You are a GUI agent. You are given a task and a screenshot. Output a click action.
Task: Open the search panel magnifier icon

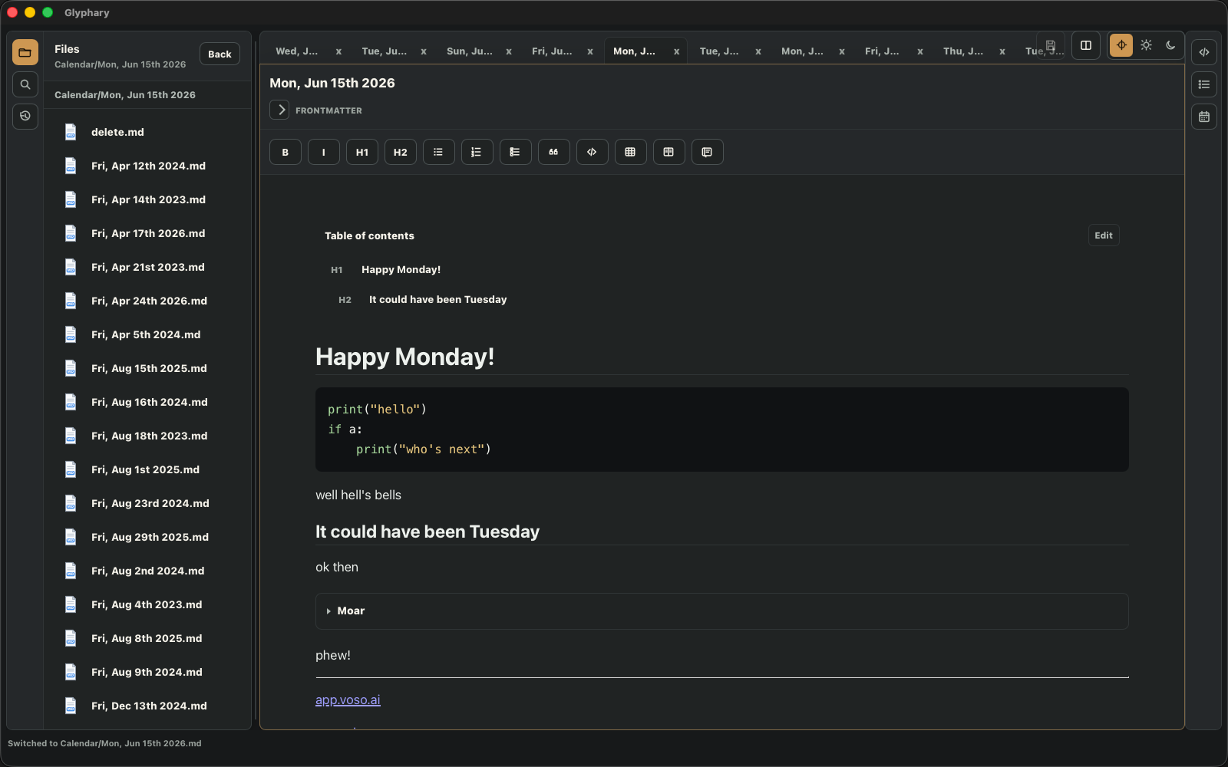click(25, 84)
